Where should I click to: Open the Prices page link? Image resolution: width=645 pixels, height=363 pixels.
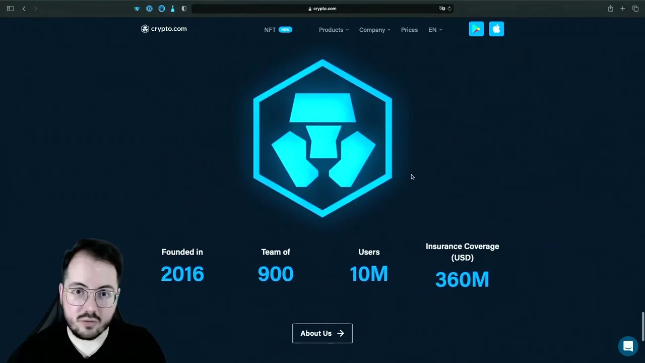(x=409, y=30)
